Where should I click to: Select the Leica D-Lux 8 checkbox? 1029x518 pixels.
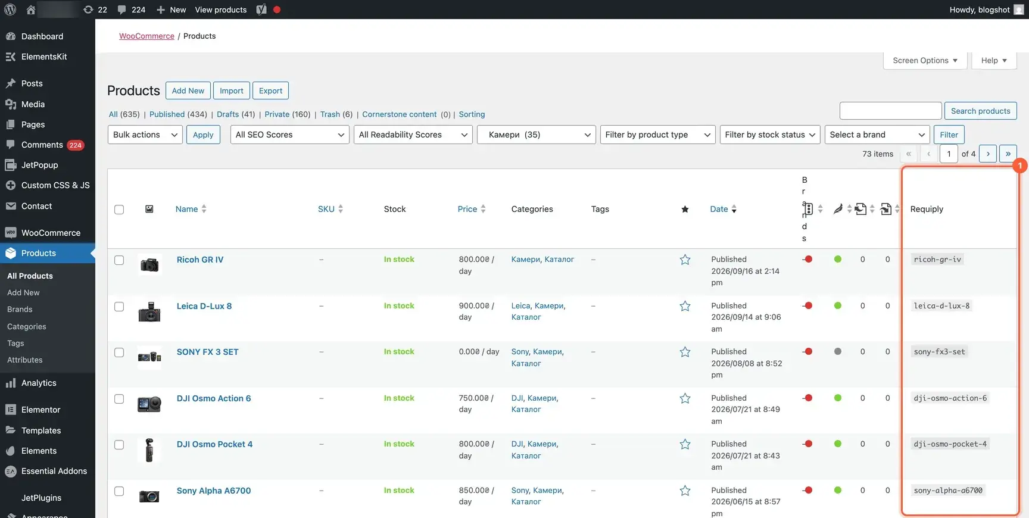click(119, 307)
